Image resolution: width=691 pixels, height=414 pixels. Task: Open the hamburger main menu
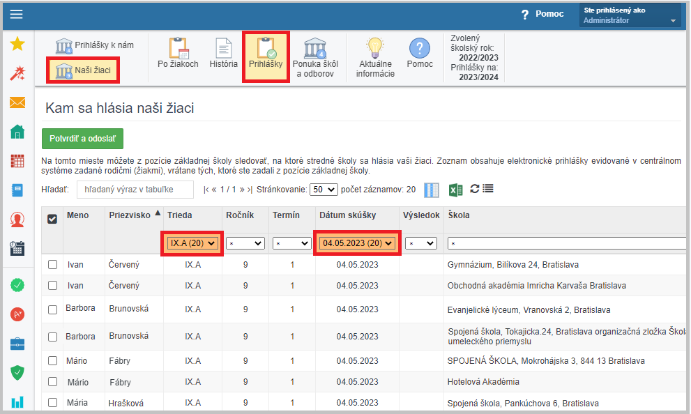[16, 14]
